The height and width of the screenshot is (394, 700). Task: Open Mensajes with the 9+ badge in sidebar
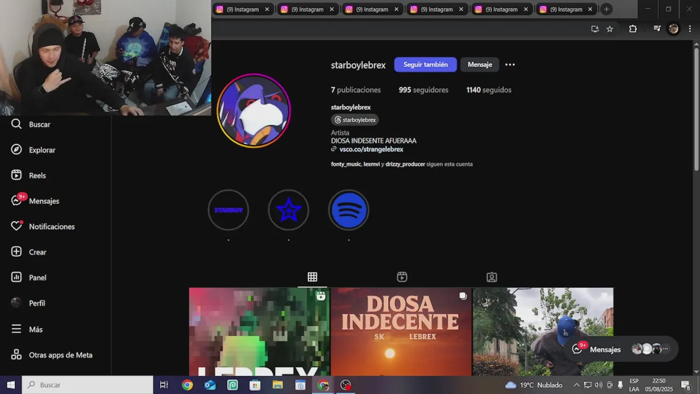(x=35, y=200)
